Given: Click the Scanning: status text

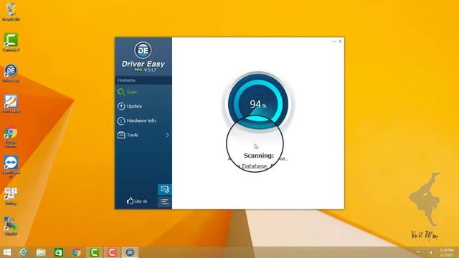Looking at the screenshot, I should pyautogui.click(x=259, y=156).
